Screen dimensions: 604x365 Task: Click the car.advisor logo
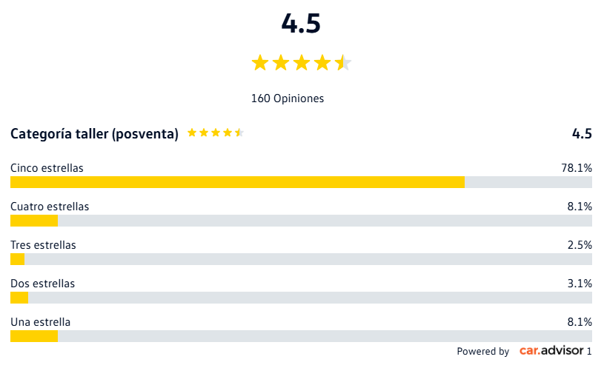tap(551, 350)
